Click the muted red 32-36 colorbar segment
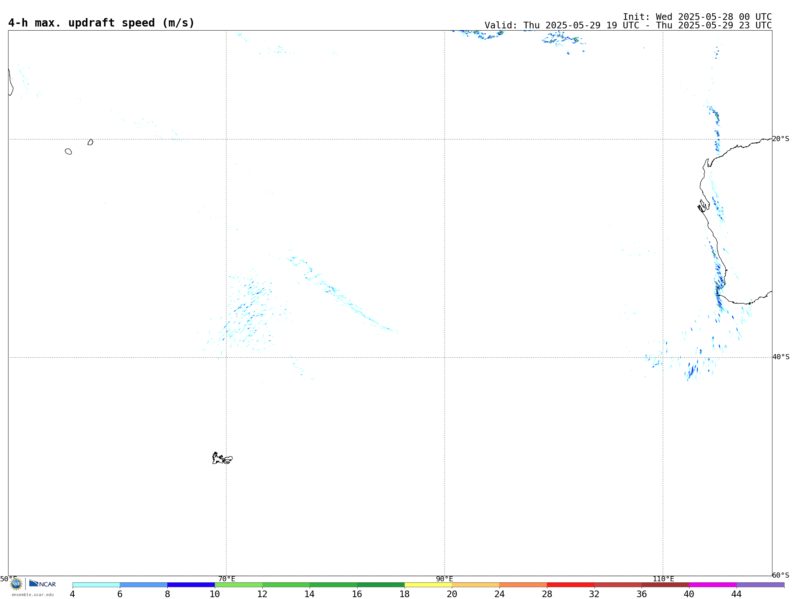796x599 pixels. pyautogui.click(x=618, y=585)
